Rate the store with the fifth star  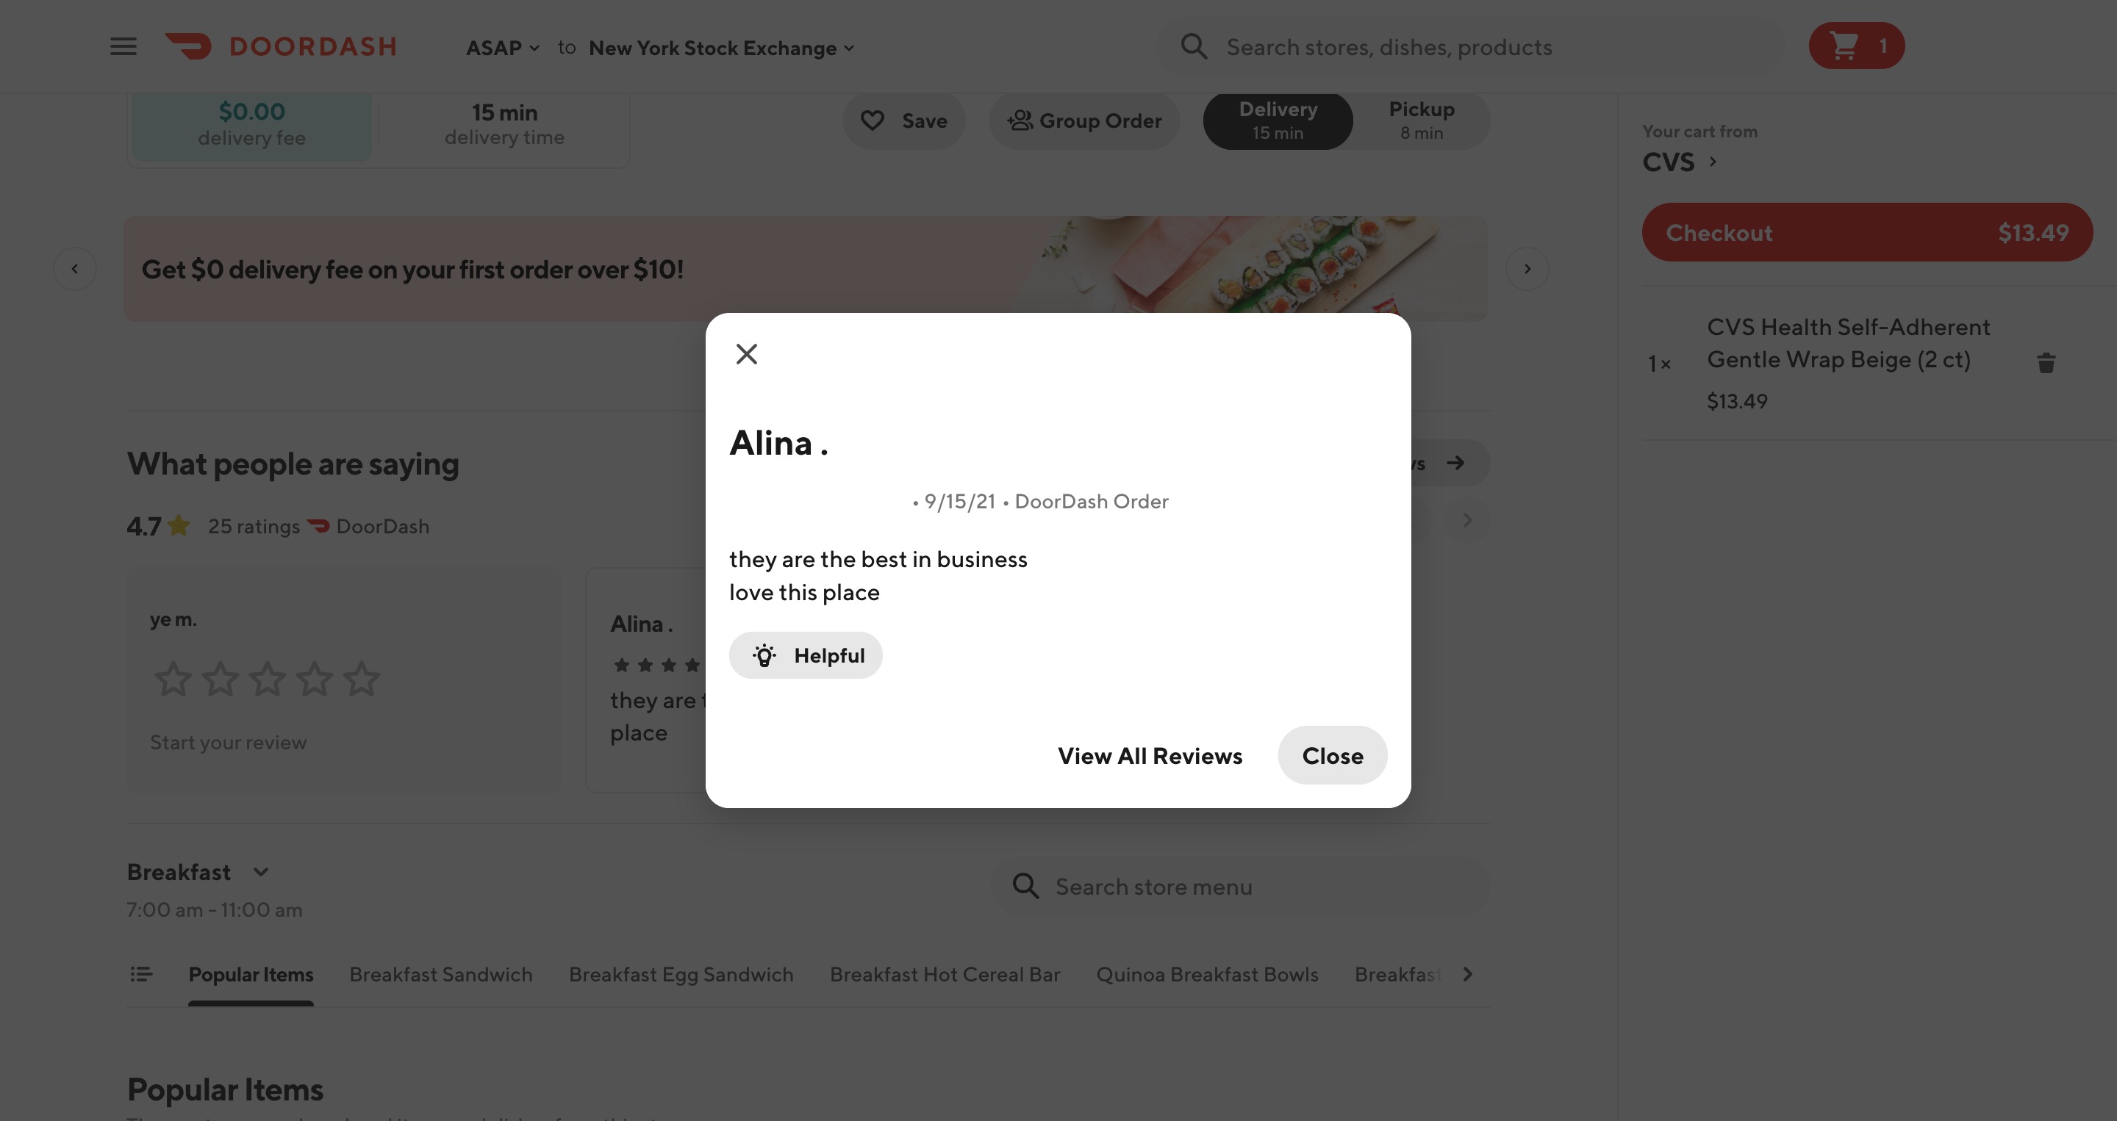362,680
